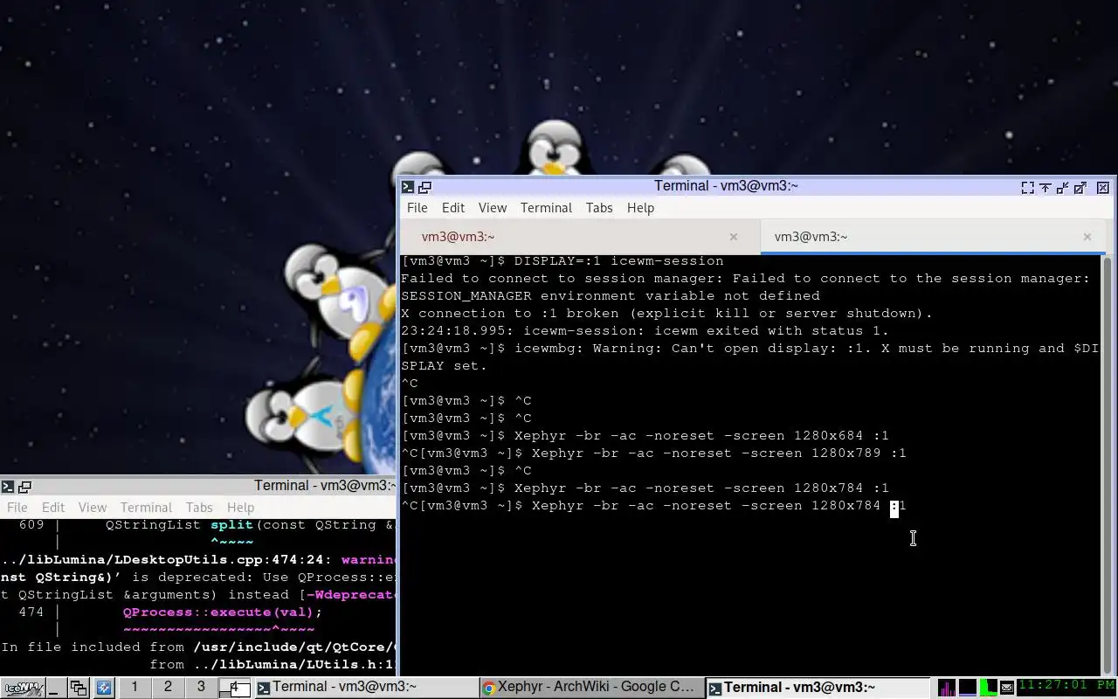This screenshot has width=1118, height=699.
Task: Click the green network monitor tray graph
Action: coord(989,688)
